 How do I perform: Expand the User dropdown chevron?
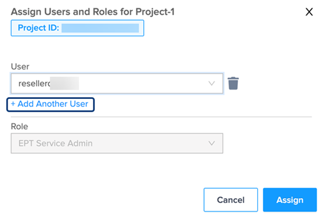point(212,84)
